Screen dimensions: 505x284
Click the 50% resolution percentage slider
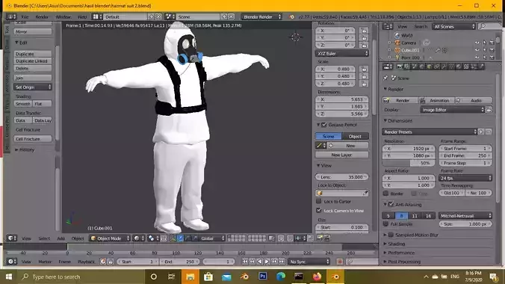point(408,163)
